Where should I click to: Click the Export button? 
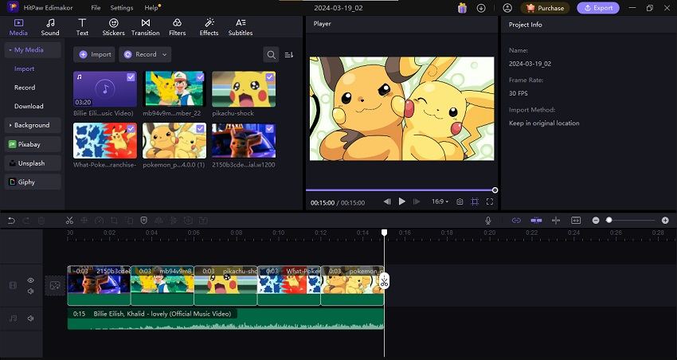point(598,8)
